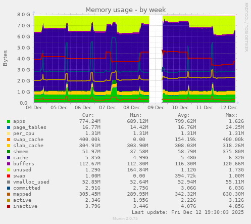Click the 'shmem' legend label
Screen dimensions: 251x224
[x=21, y=152]
